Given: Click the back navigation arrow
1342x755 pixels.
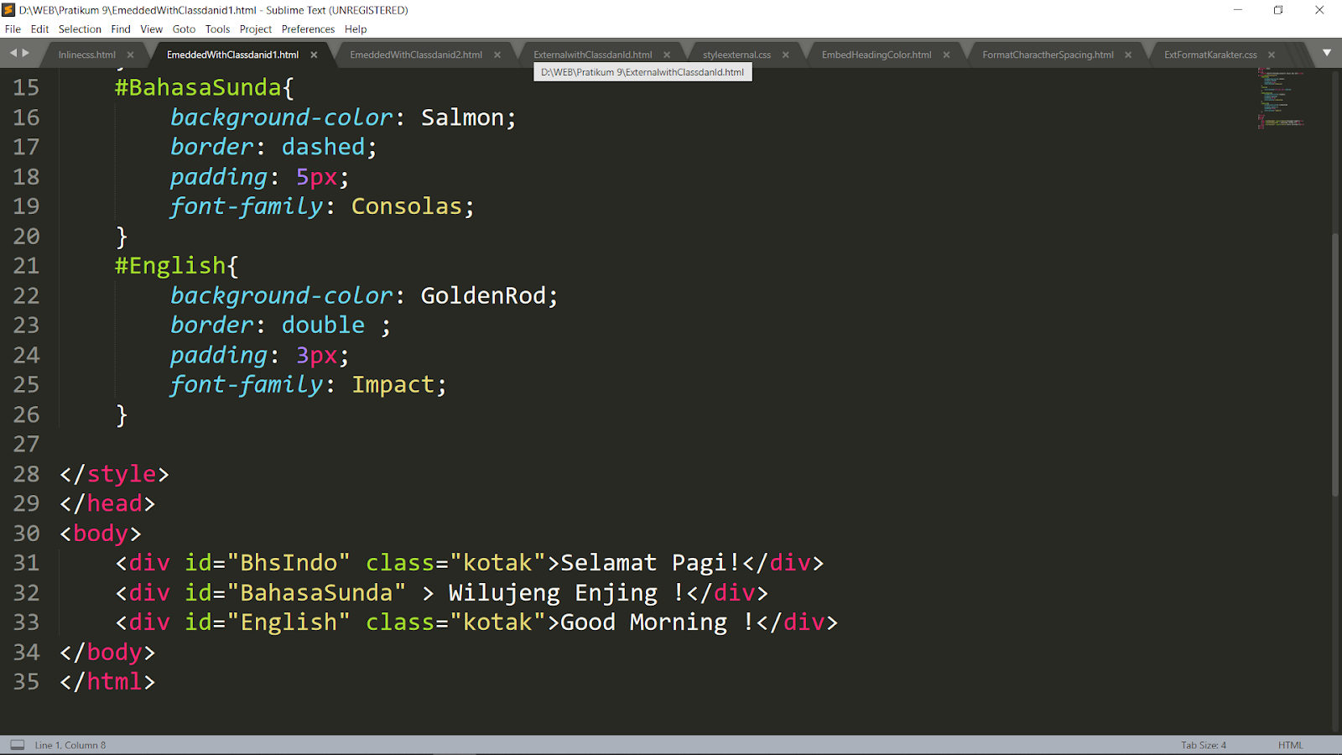Looking at the screenshot, I should (x=12, y=53).
